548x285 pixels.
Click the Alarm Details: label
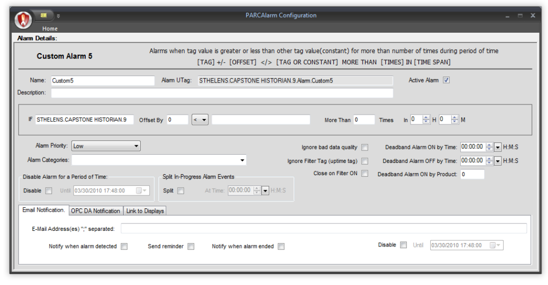[x=37, y=38]
